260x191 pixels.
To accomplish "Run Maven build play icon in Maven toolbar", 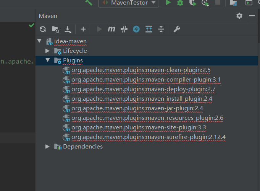I will [99, 29].
